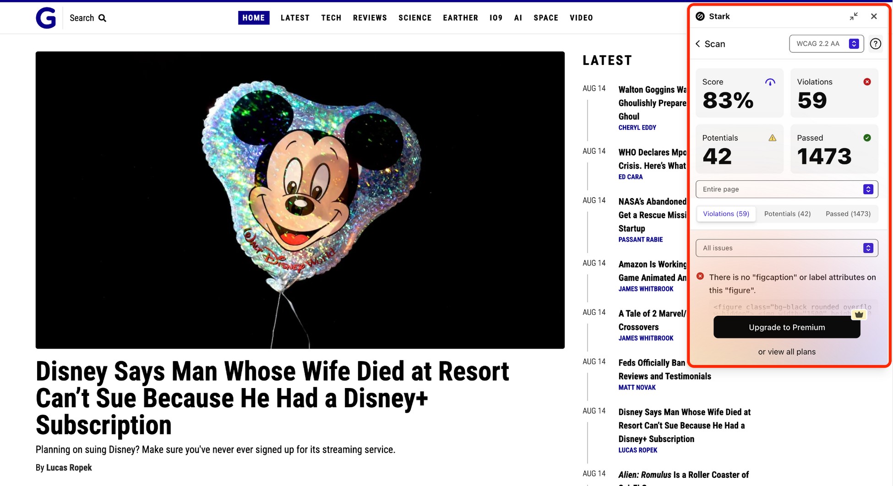Screen dimensions: 893x486
Task: Click the Stark logo icon
Action: tap(700, 16)
